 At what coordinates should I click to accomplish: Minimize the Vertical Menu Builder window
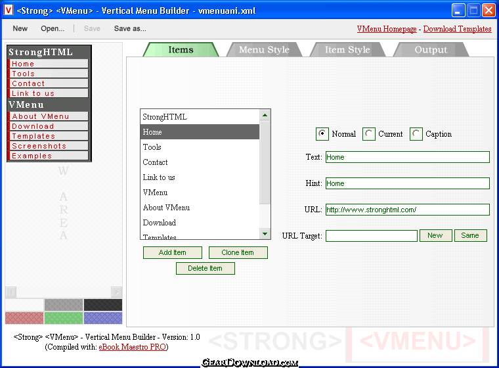tap(458, 11)
